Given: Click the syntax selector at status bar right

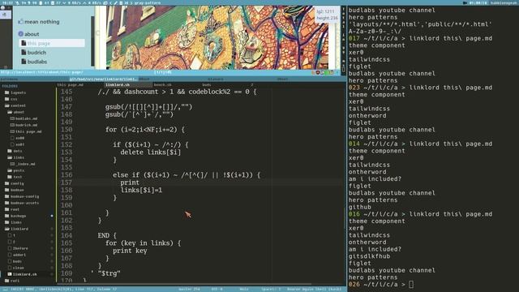Looking at the screenshot, I should (x=314, y=290).
